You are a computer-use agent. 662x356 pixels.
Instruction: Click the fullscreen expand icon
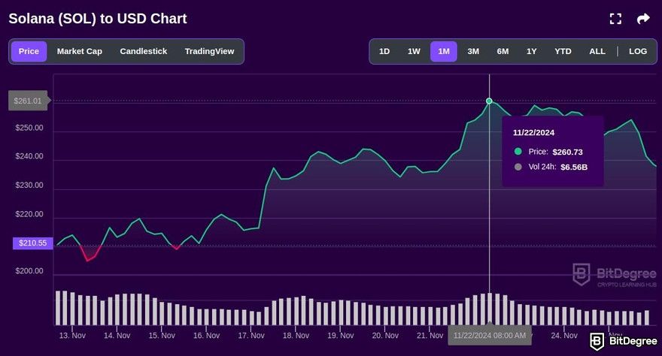pos(615,19)
